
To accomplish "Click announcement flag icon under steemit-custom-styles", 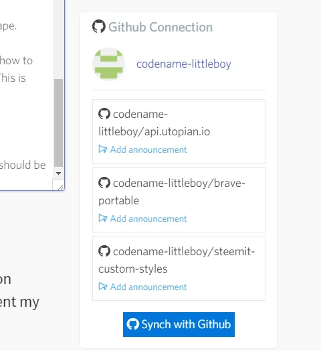I will pos(103,286).
